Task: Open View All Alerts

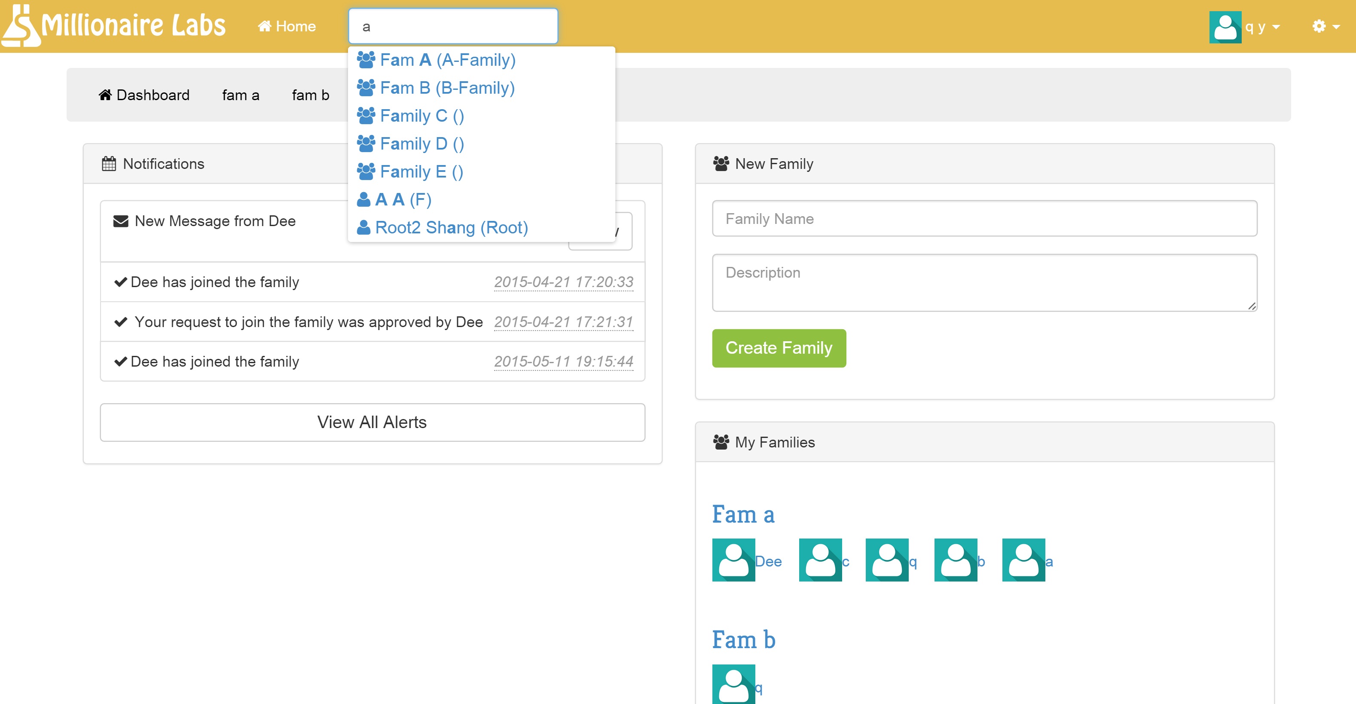Action: pyautogui.click(x=372, y=422)
